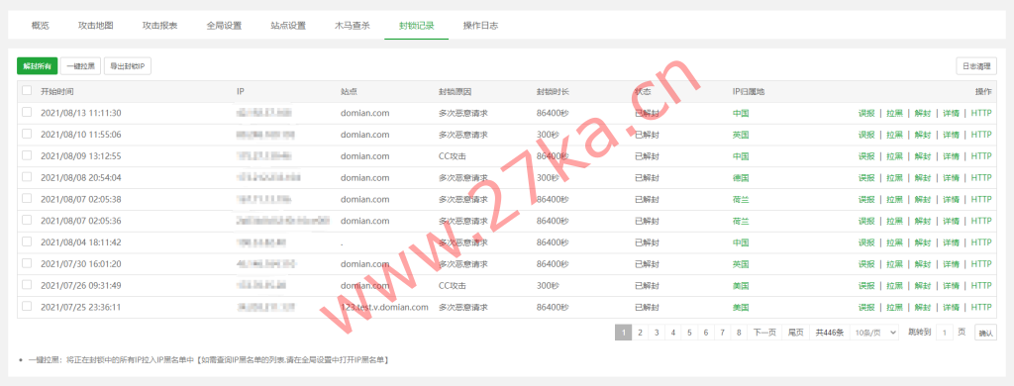Click the 下一页 pagination button

pyautogui.click(x=763, y=333)
